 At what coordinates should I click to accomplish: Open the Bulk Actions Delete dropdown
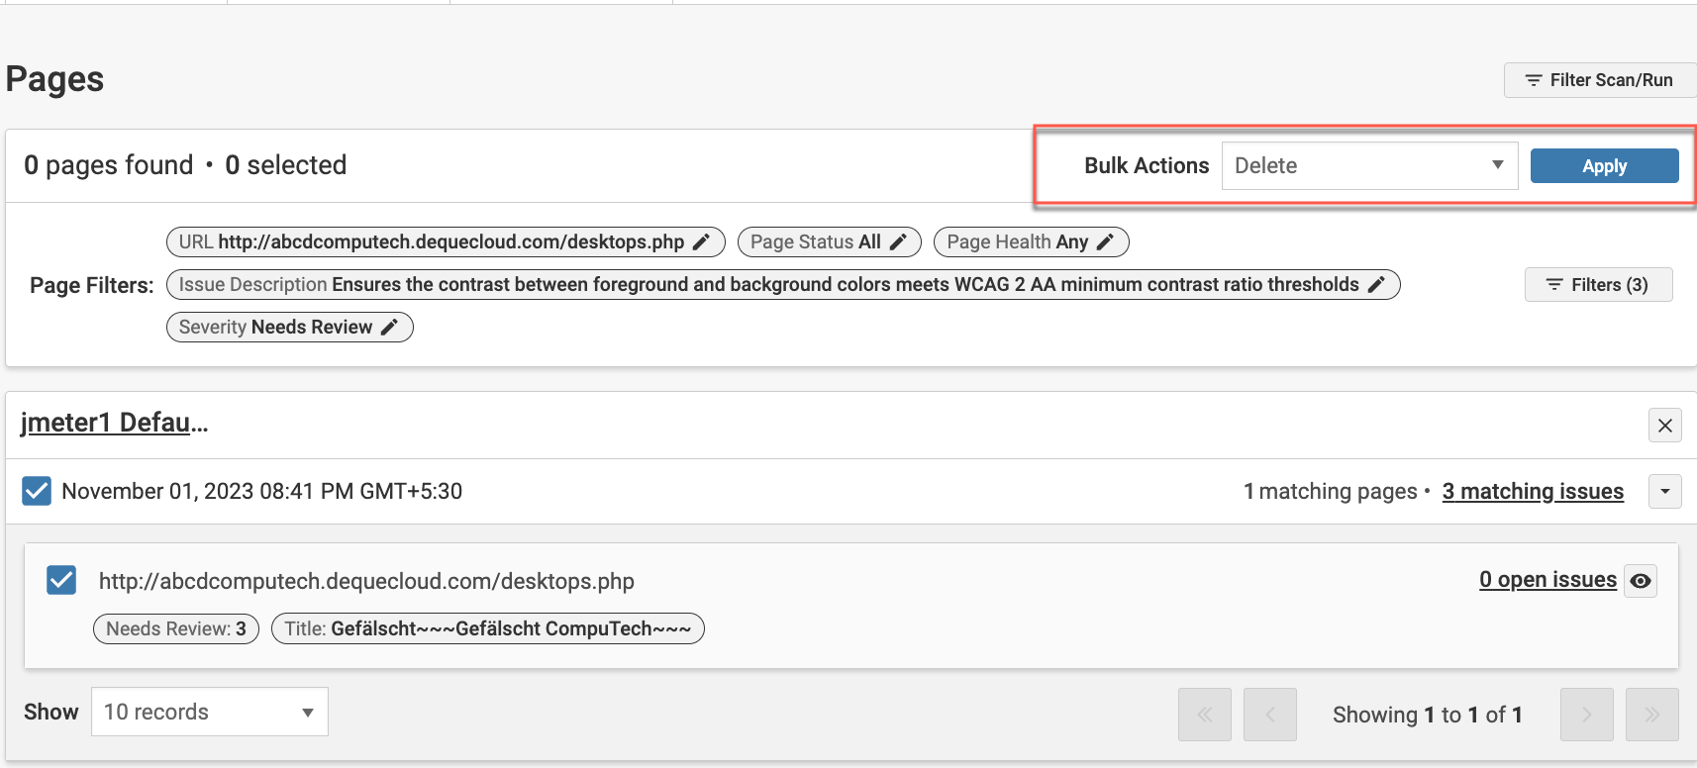tap(1369, 166)
